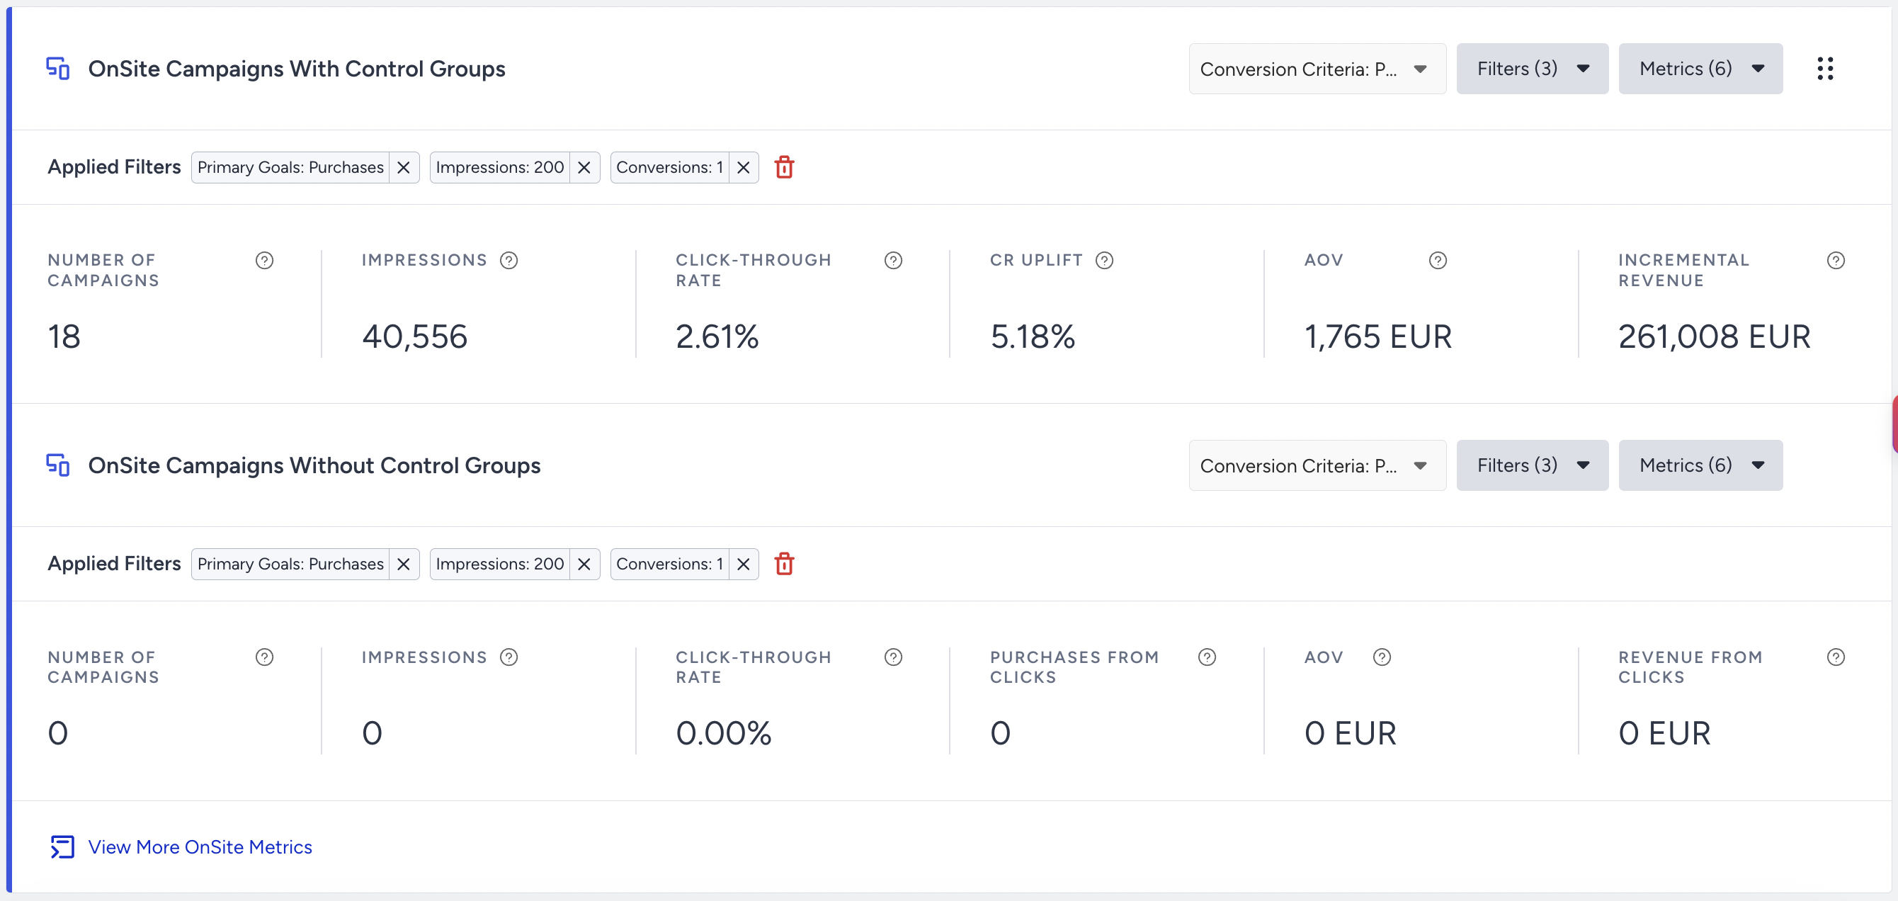Click the top Impressions value 40,556
This screenshot has width=1898, height=901.
point(414,336)
